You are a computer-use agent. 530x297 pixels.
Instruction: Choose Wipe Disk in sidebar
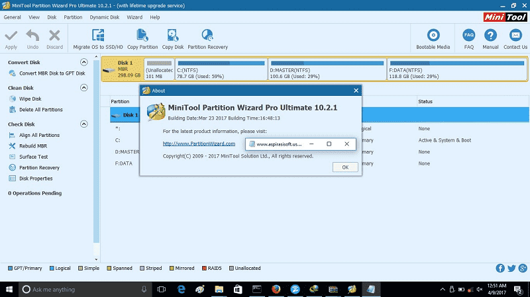[30, 99]
